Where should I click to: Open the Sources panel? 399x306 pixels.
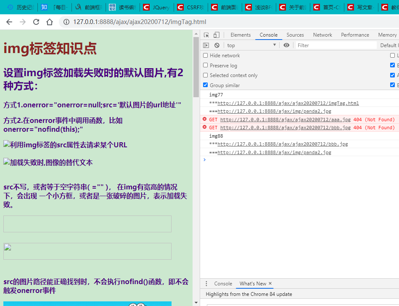click(295, 35)
